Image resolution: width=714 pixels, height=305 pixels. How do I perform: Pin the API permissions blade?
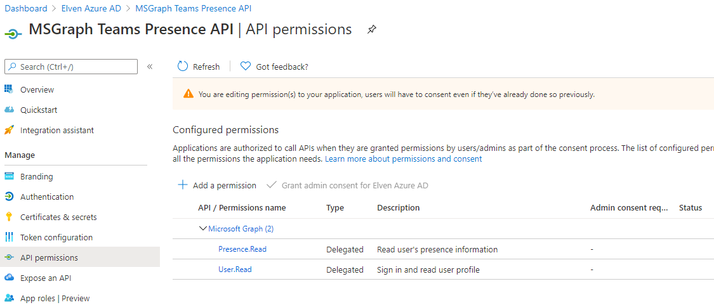tap(371, 30)
